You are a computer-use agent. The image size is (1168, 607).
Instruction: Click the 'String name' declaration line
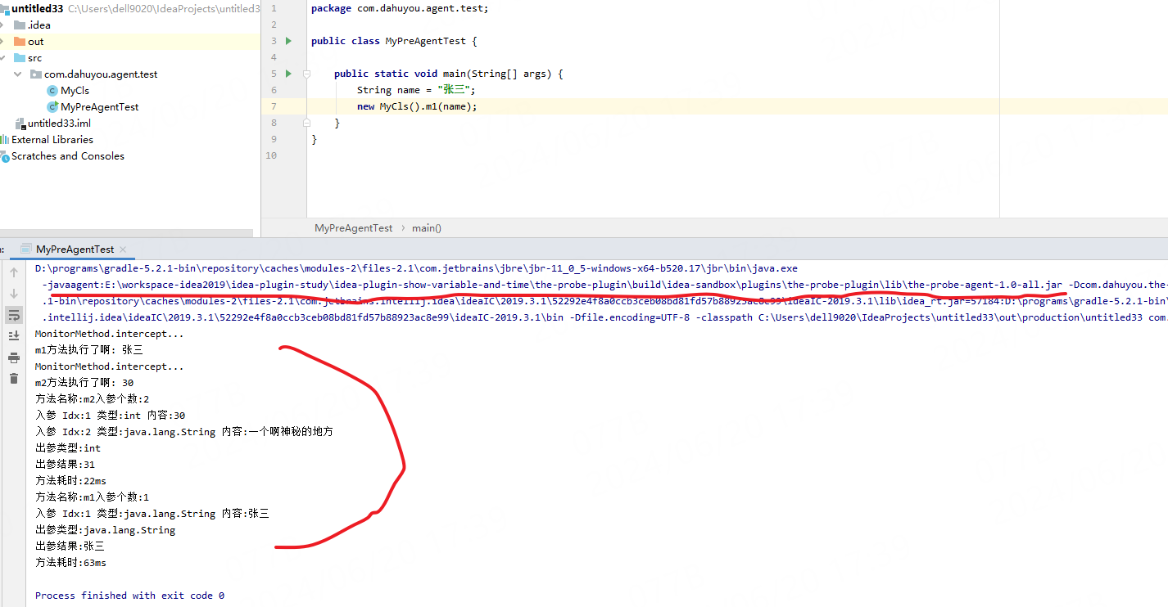416,90
